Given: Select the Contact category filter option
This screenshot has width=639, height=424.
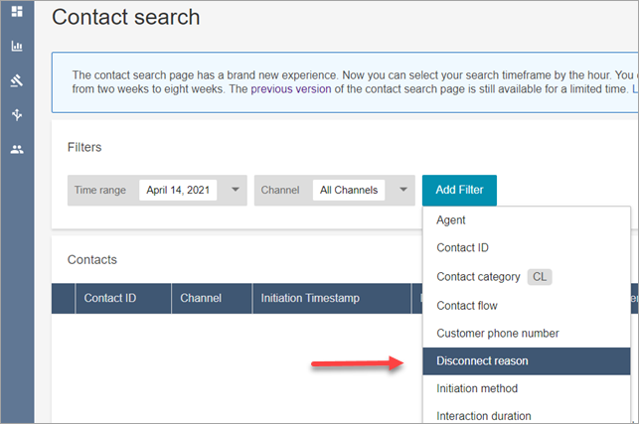Looking at the screenshot, I should tap(478, 277).
